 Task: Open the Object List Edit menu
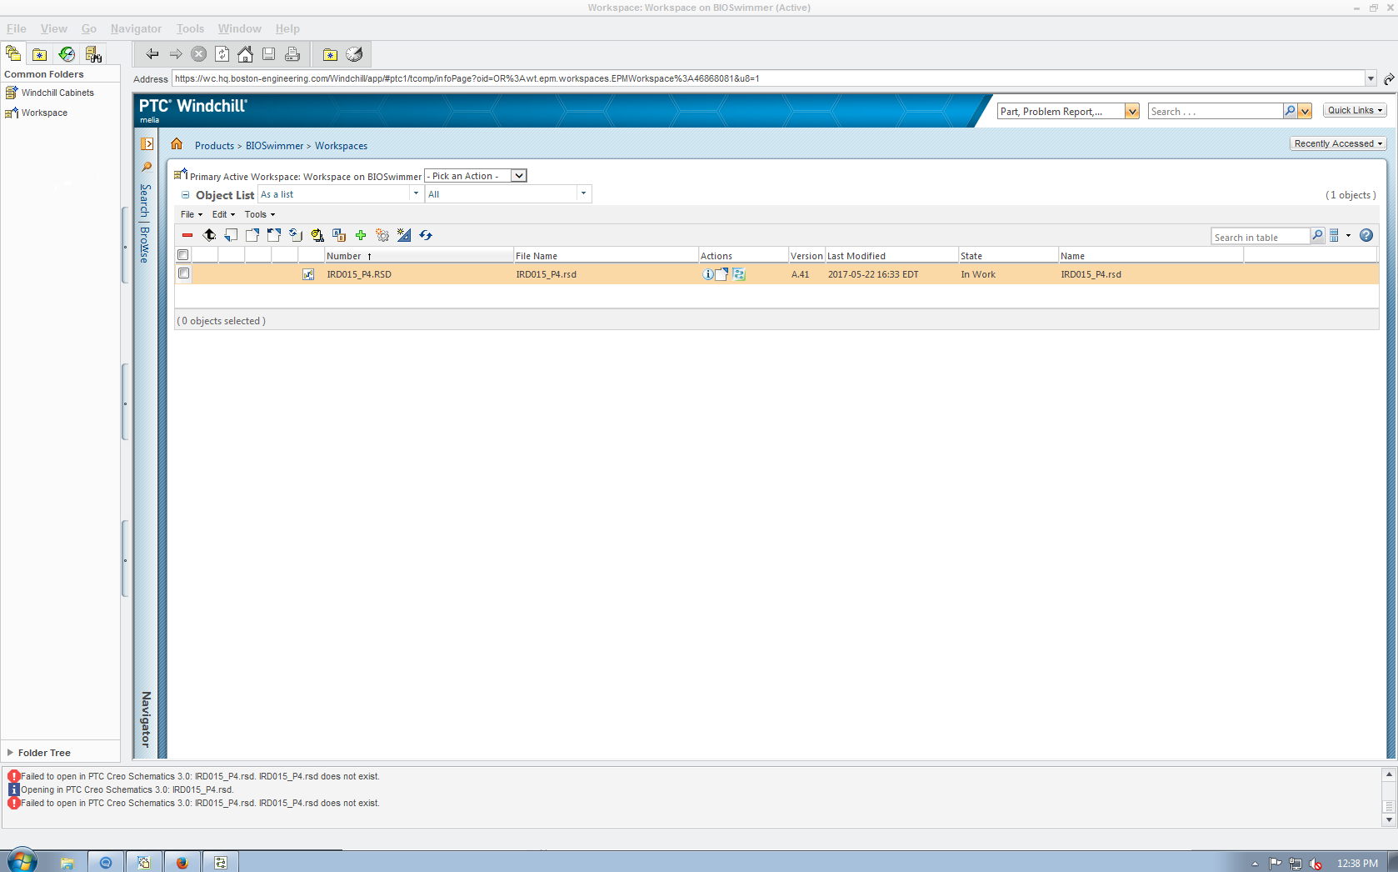(x=223, y=214)
